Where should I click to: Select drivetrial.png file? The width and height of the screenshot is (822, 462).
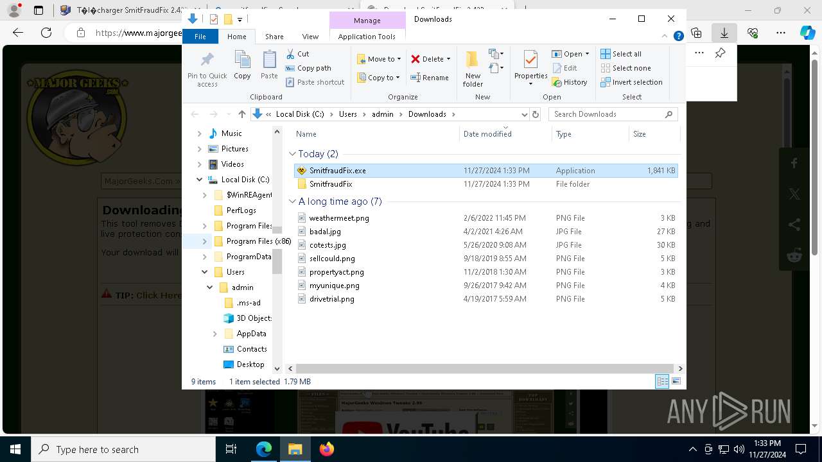(485, 299)
